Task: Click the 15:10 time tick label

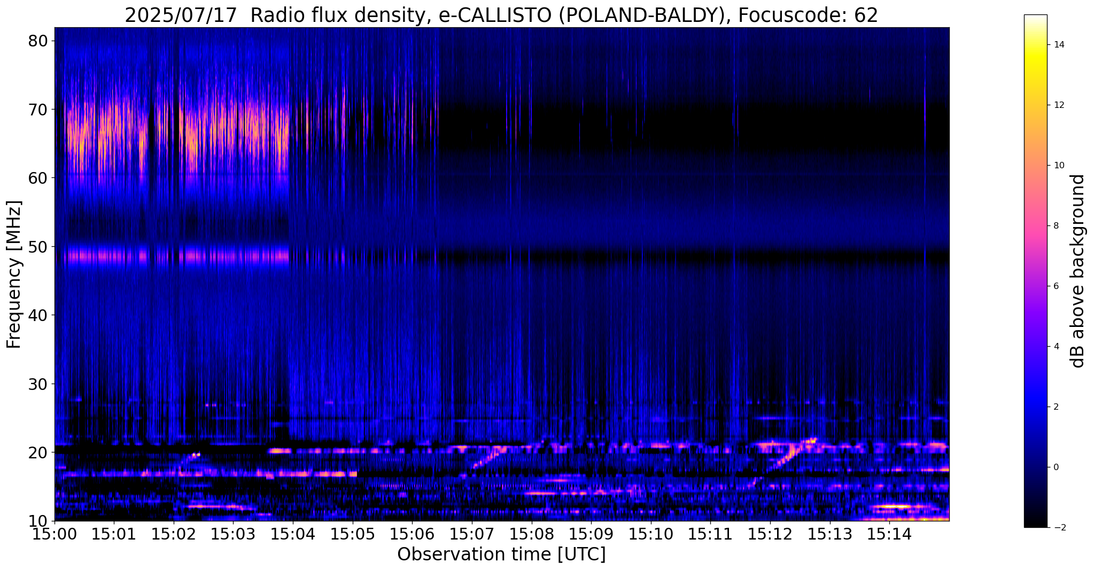Action: (x=651, y=535)
